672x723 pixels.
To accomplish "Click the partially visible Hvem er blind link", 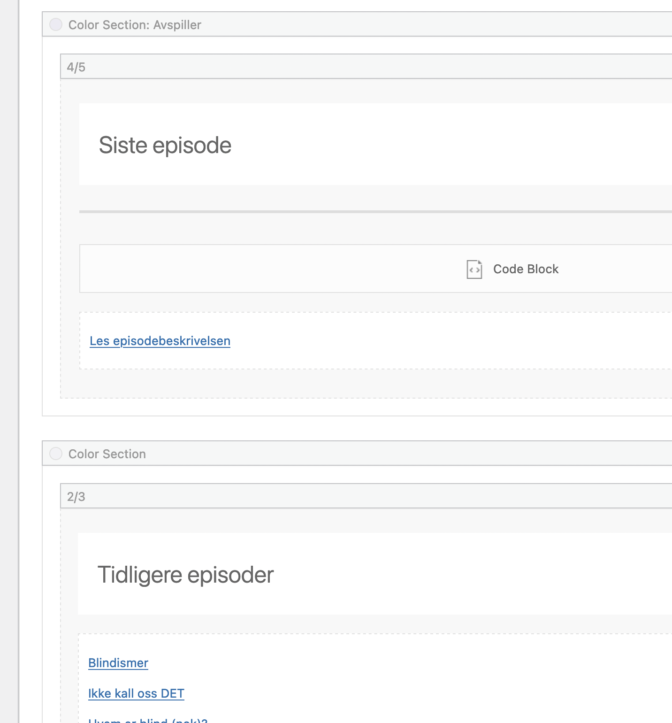I will [x=147, y=721].
